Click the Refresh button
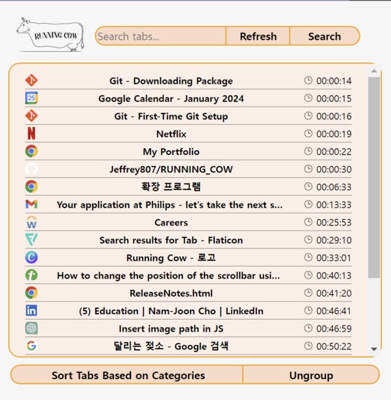Screen dimensions: 391x400 (x=258, y=36)
